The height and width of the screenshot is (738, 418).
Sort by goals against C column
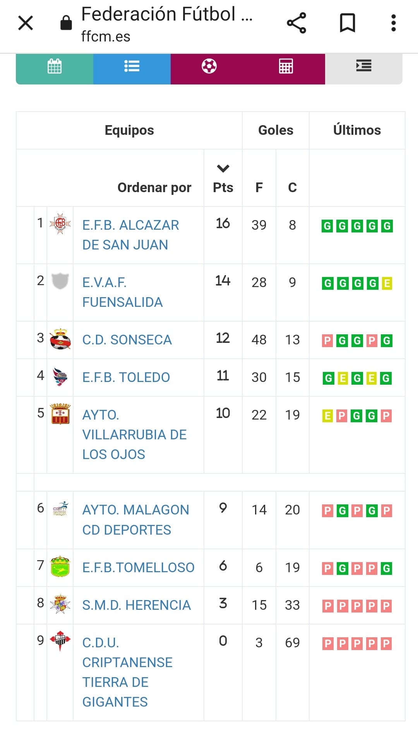tap(292, 188)
